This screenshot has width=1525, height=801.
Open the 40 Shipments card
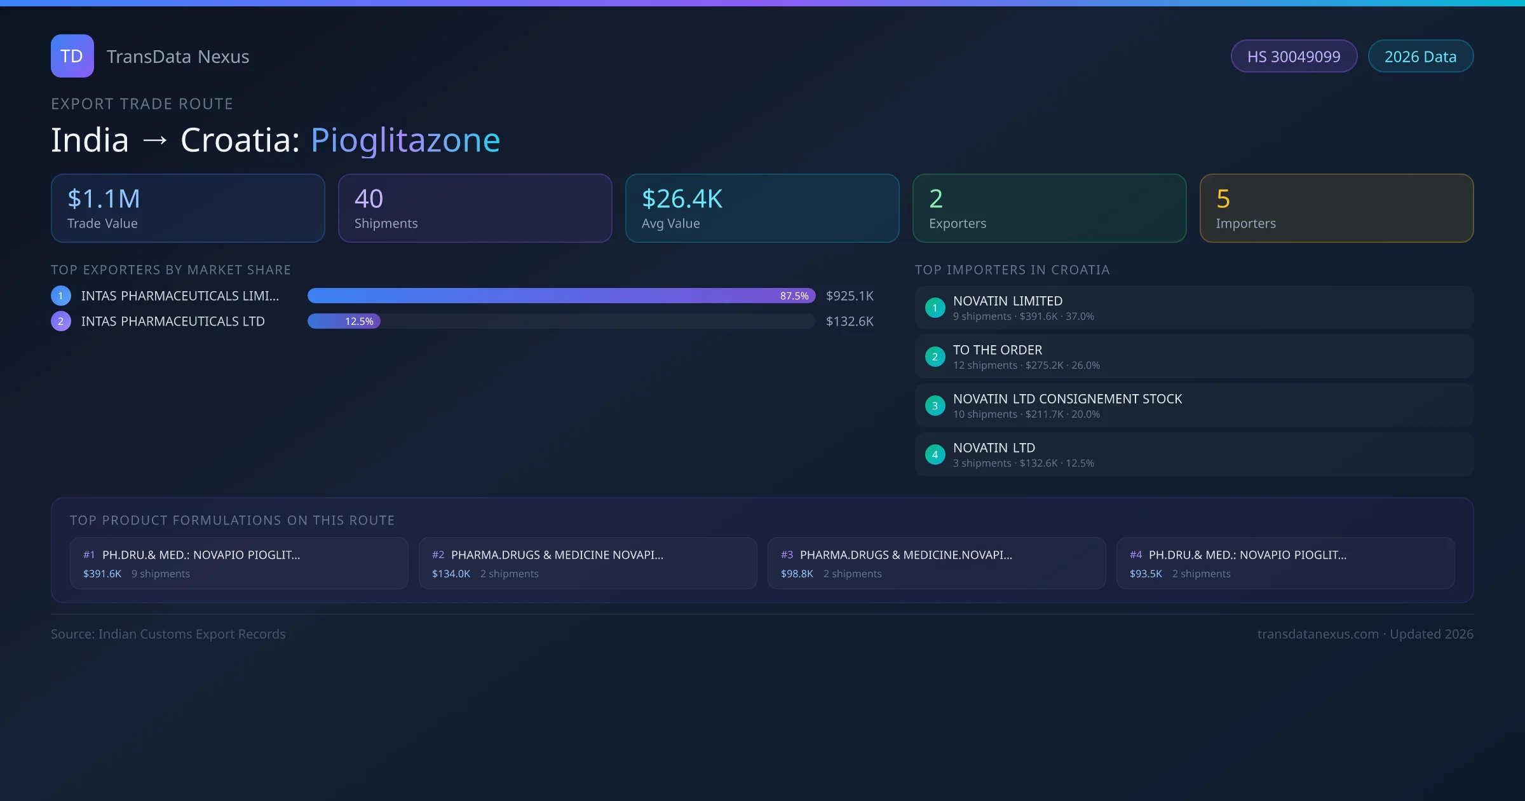tap(475, 208)
